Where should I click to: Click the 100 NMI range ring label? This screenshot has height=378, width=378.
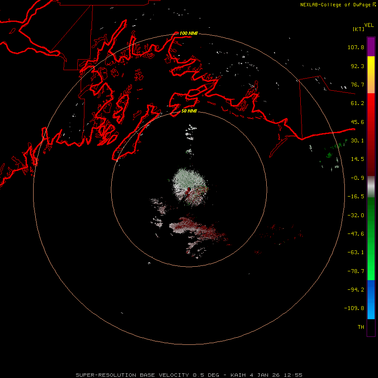(189, 33)
